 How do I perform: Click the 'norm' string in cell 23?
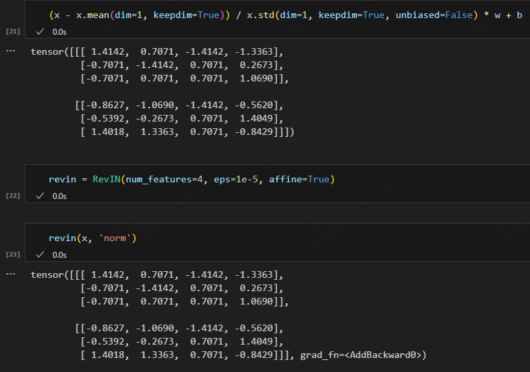tap(115, 238)
